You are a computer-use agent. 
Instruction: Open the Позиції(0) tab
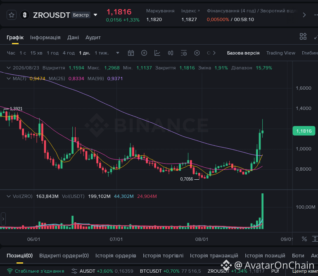[x=20, y=255]
